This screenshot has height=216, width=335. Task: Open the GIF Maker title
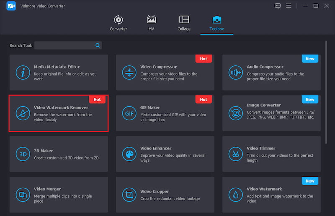150,107
